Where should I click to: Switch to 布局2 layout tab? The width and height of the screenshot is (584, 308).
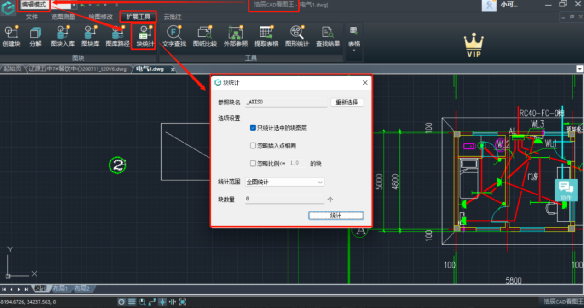[82, 289]
